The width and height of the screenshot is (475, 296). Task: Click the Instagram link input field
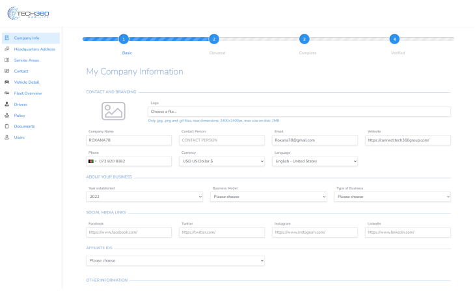[x=315, y=232]
